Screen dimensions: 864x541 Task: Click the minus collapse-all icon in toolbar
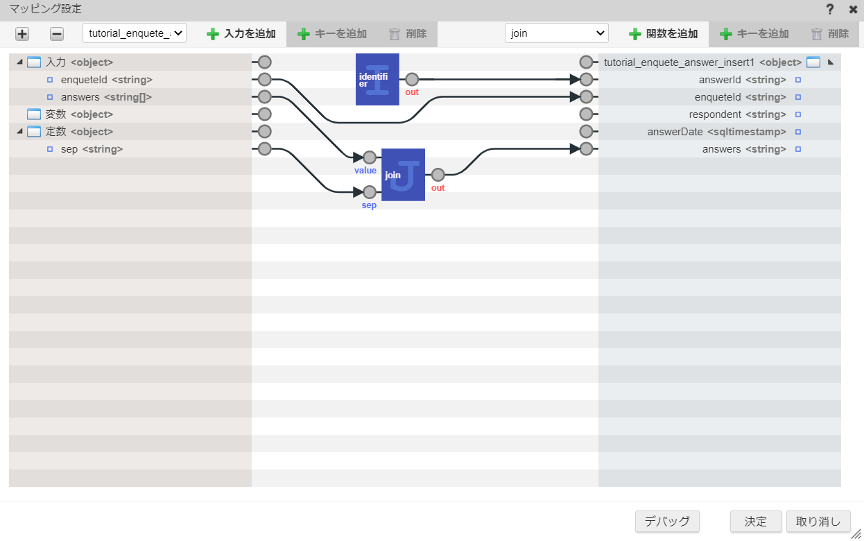(x=57, y=34)
